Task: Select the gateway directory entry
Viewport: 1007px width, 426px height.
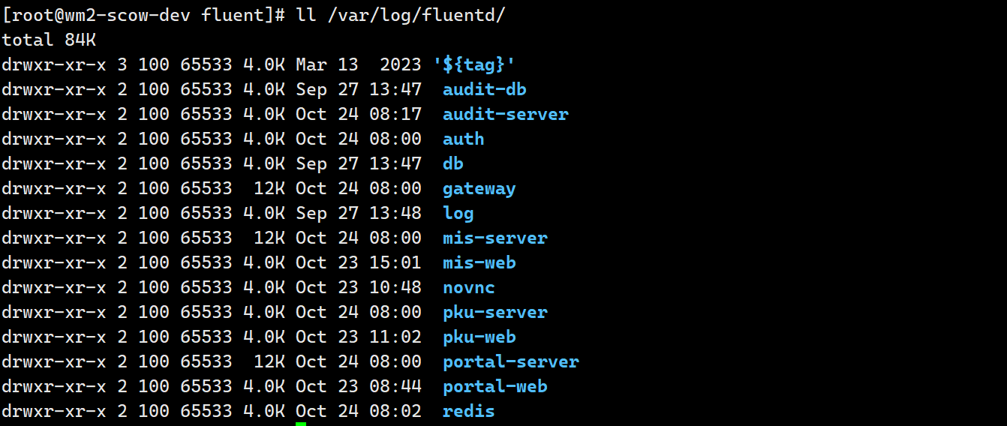Action: pyautogui.click(x=479, y=189)
